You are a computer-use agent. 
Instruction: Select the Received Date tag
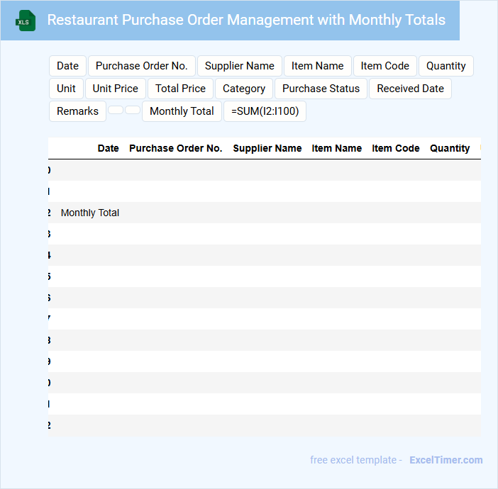tap(410, 89)
